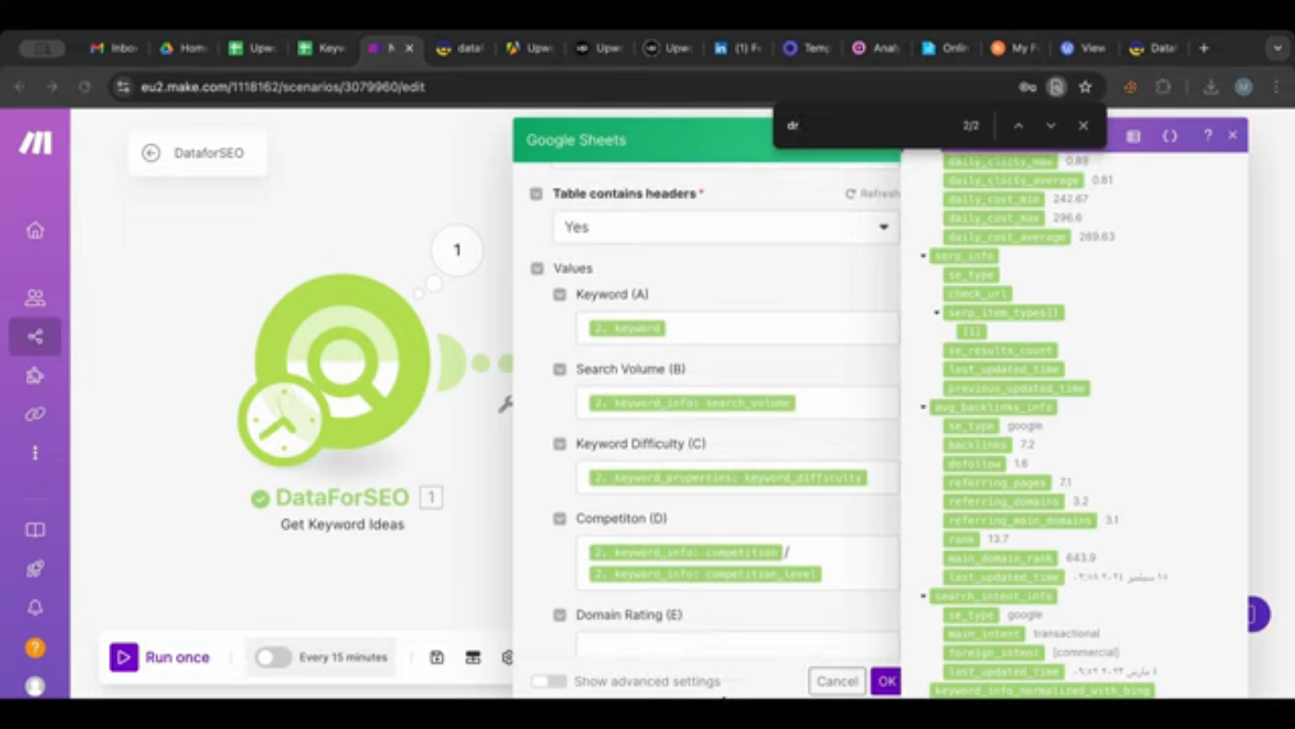The image size is (1295, 729).
Task: Go to previous find-in-page match
Action: click(x=1018, y=126)
